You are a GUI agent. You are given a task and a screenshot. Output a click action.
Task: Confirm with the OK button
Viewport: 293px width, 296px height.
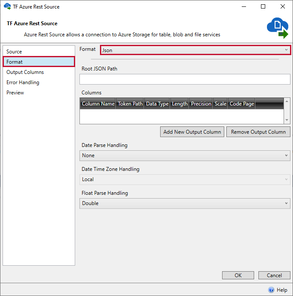click(238, 275)
